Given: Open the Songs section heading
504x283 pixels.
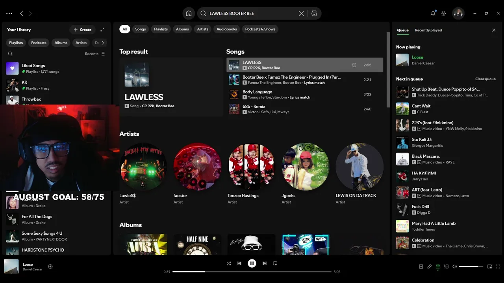Looking at the screenshot, I should click(235, 51).
